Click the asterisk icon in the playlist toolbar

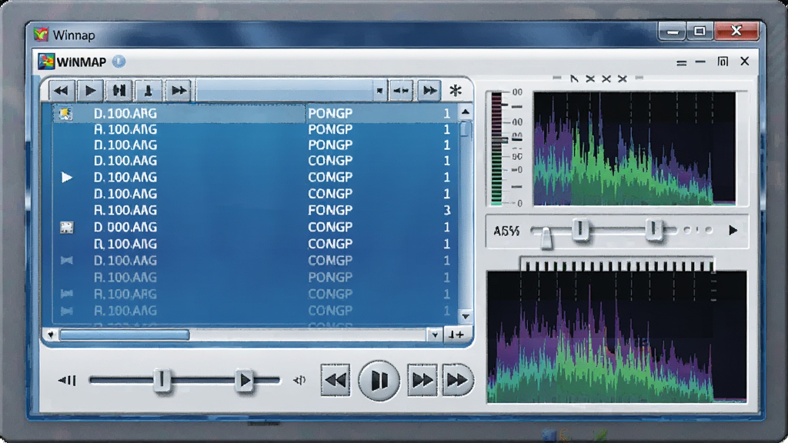pyautogui.click(x=456, y=91)
